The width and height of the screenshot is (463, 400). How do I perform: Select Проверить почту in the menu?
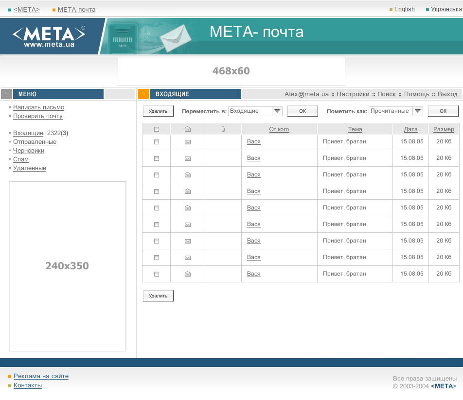[x=38, y=116]
